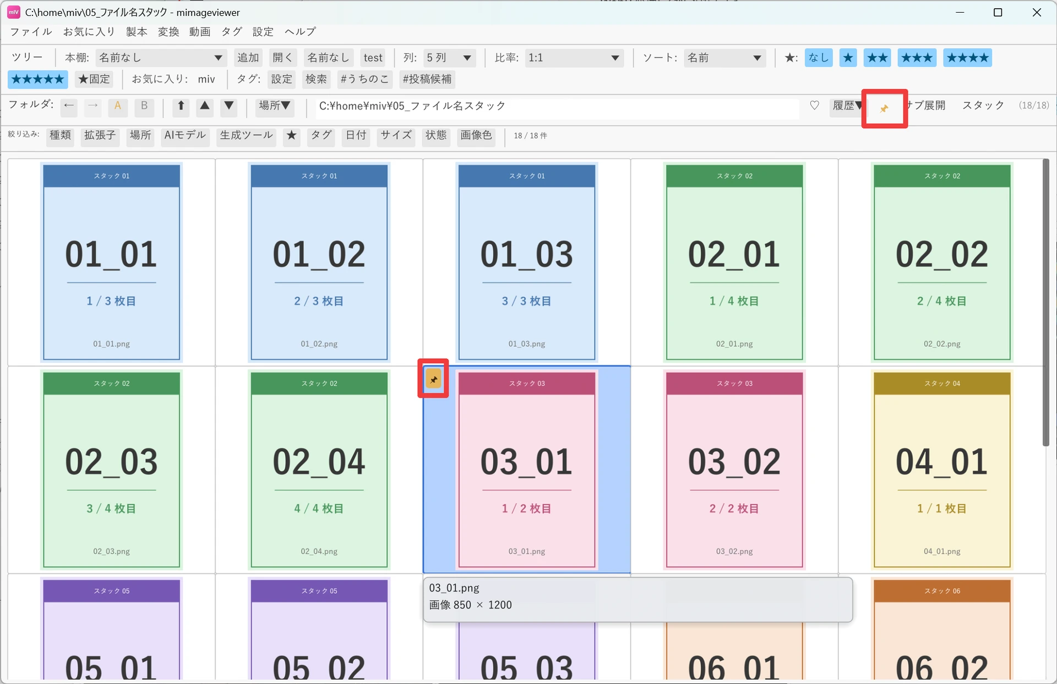Toggle the ツリー panel button
Screen dimensions: 1057x684
(x=27, y=58)
